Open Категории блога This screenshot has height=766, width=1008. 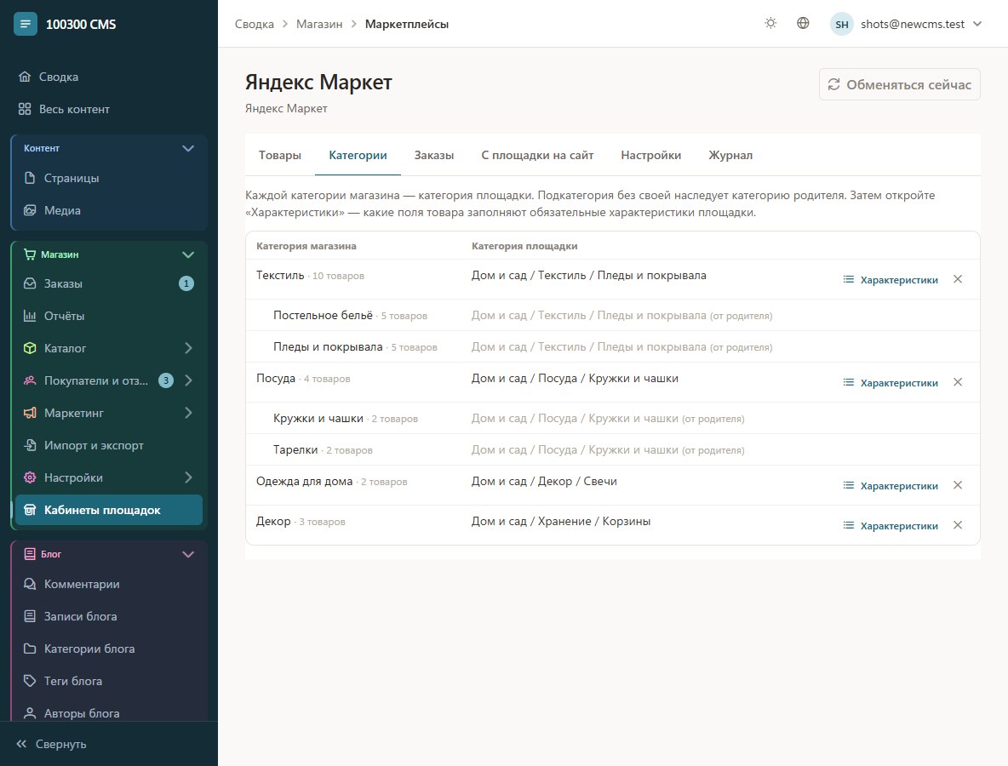(x=109, y=649)
